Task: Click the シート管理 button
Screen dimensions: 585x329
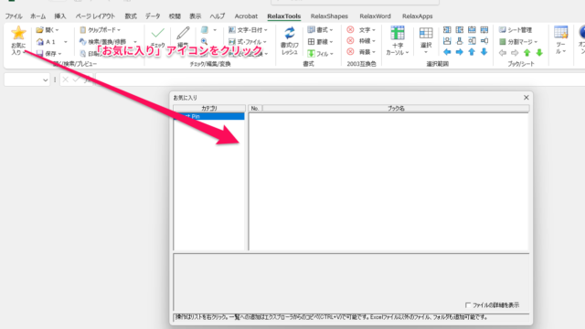Action: click(516, 30)
